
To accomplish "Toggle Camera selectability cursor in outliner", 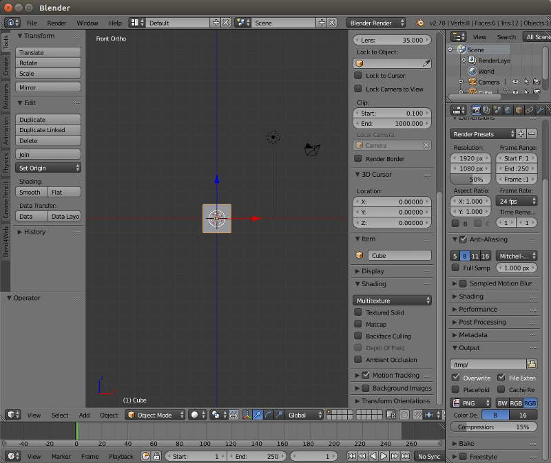I will [526, 81].
